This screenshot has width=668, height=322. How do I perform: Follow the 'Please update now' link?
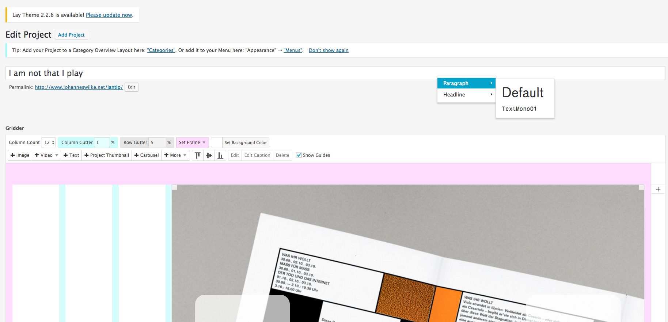[x=109, y=15]
